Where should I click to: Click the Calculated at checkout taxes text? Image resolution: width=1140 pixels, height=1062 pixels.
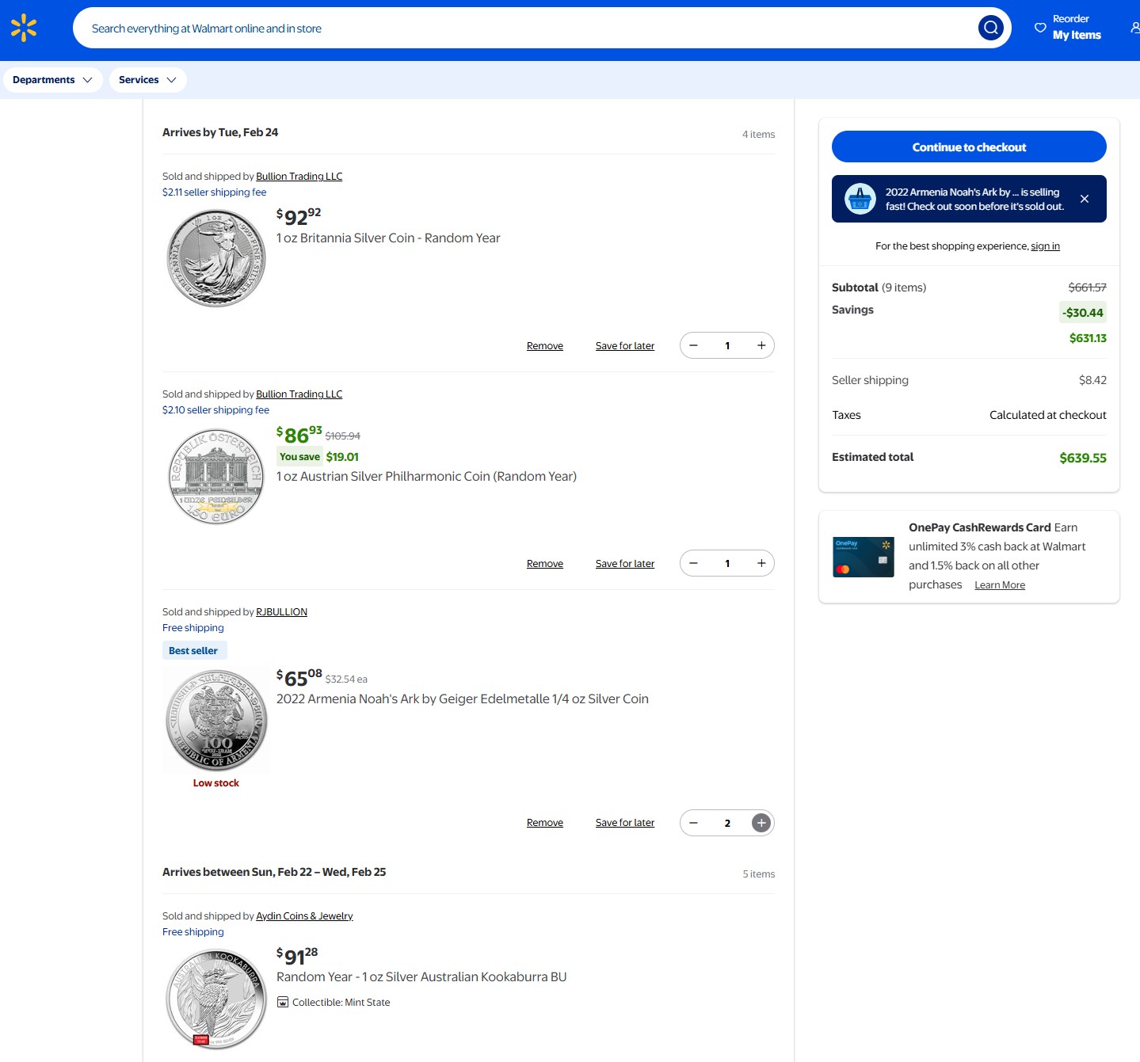click(x=1048, y=415)
